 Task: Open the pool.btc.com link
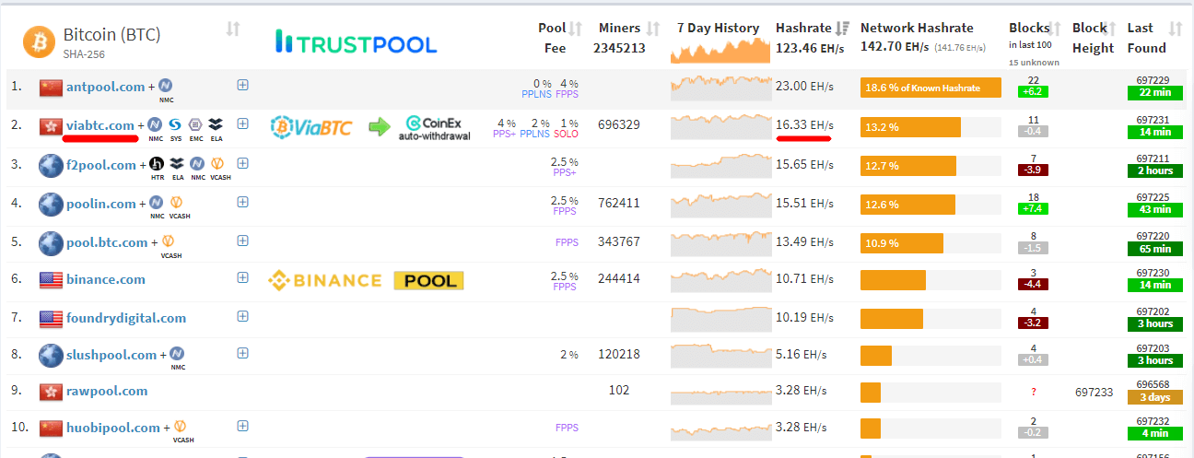pos(107,242)
